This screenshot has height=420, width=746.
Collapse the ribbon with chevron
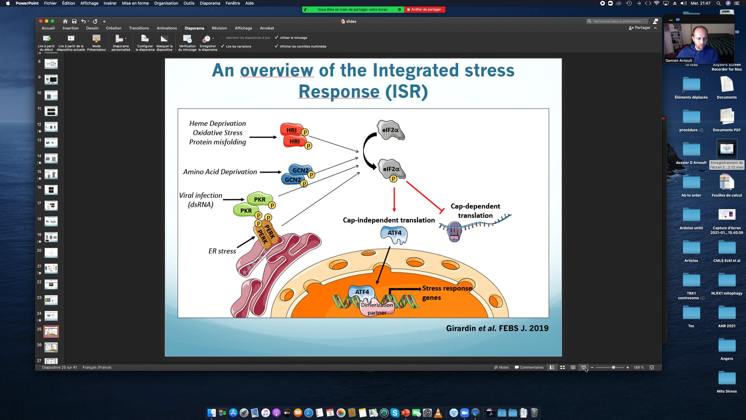click(x=655, y=28)
